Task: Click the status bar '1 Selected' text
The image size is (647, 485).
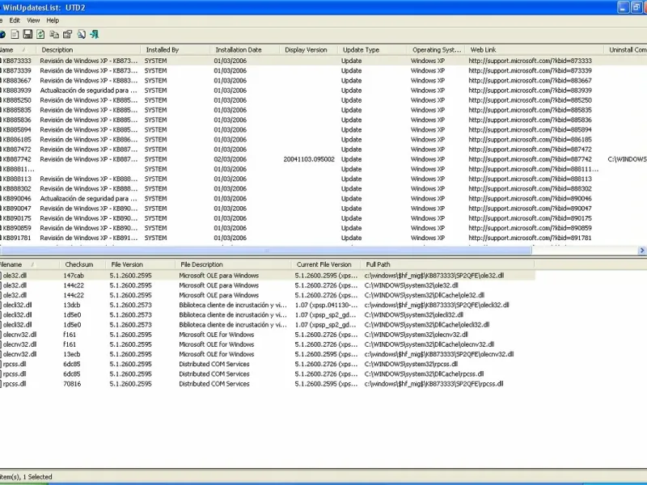Action: (x=37, y=477)
